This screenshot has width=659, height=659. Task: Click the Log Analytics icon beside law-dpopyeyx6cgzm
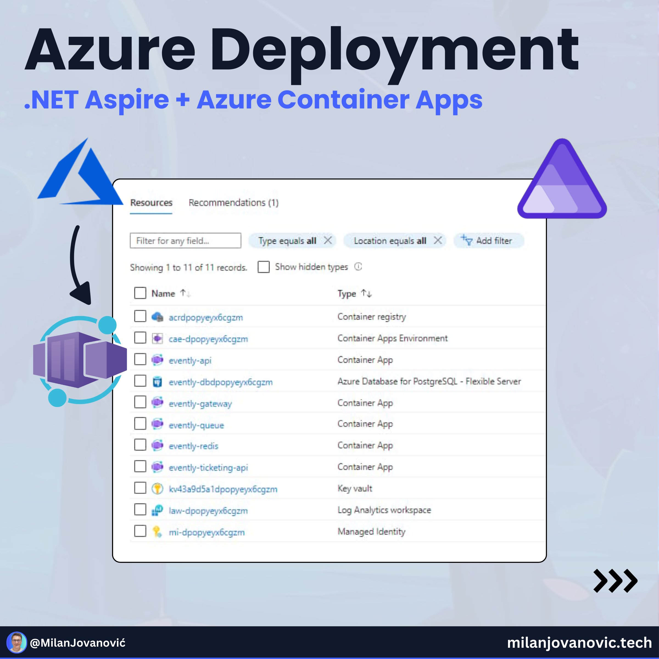(x=157, y=510)
